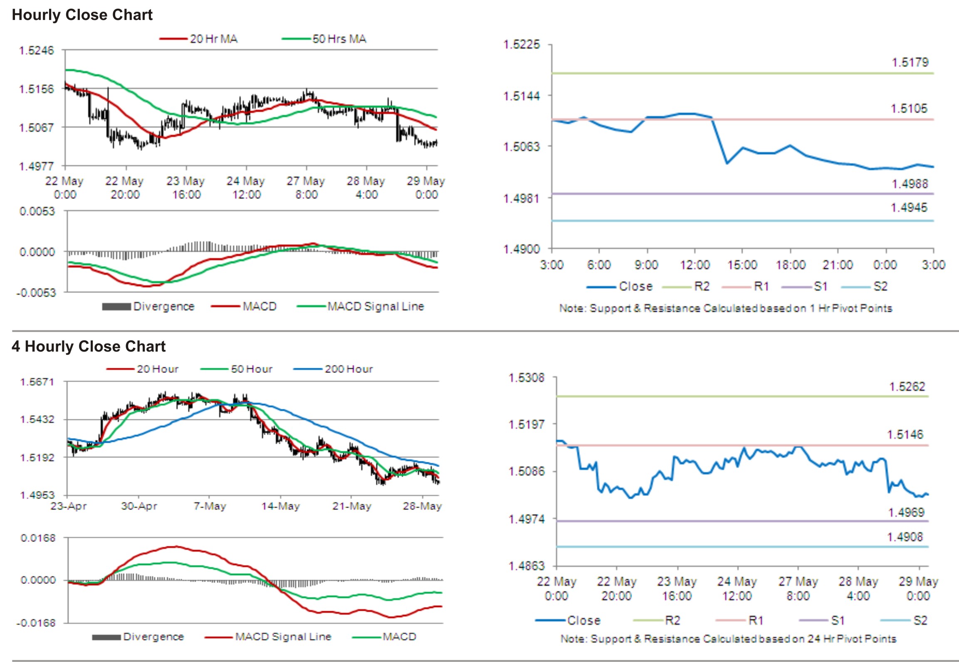Click the '4 Hourly Close Chart' heading
This screenshot has width=959, height=662.
[x=89, y=346]
